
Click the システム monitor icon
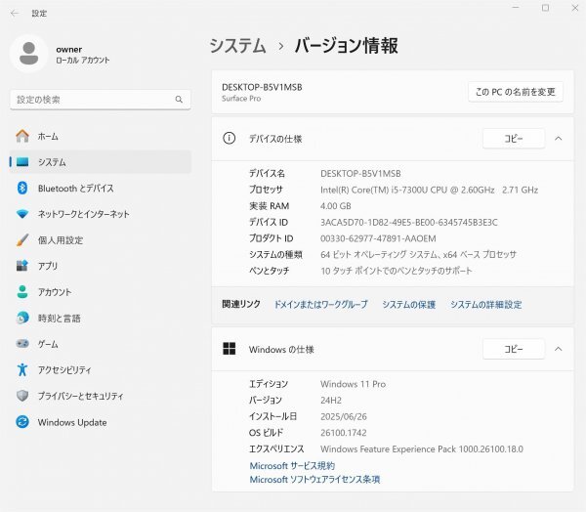tap(22, 162)
